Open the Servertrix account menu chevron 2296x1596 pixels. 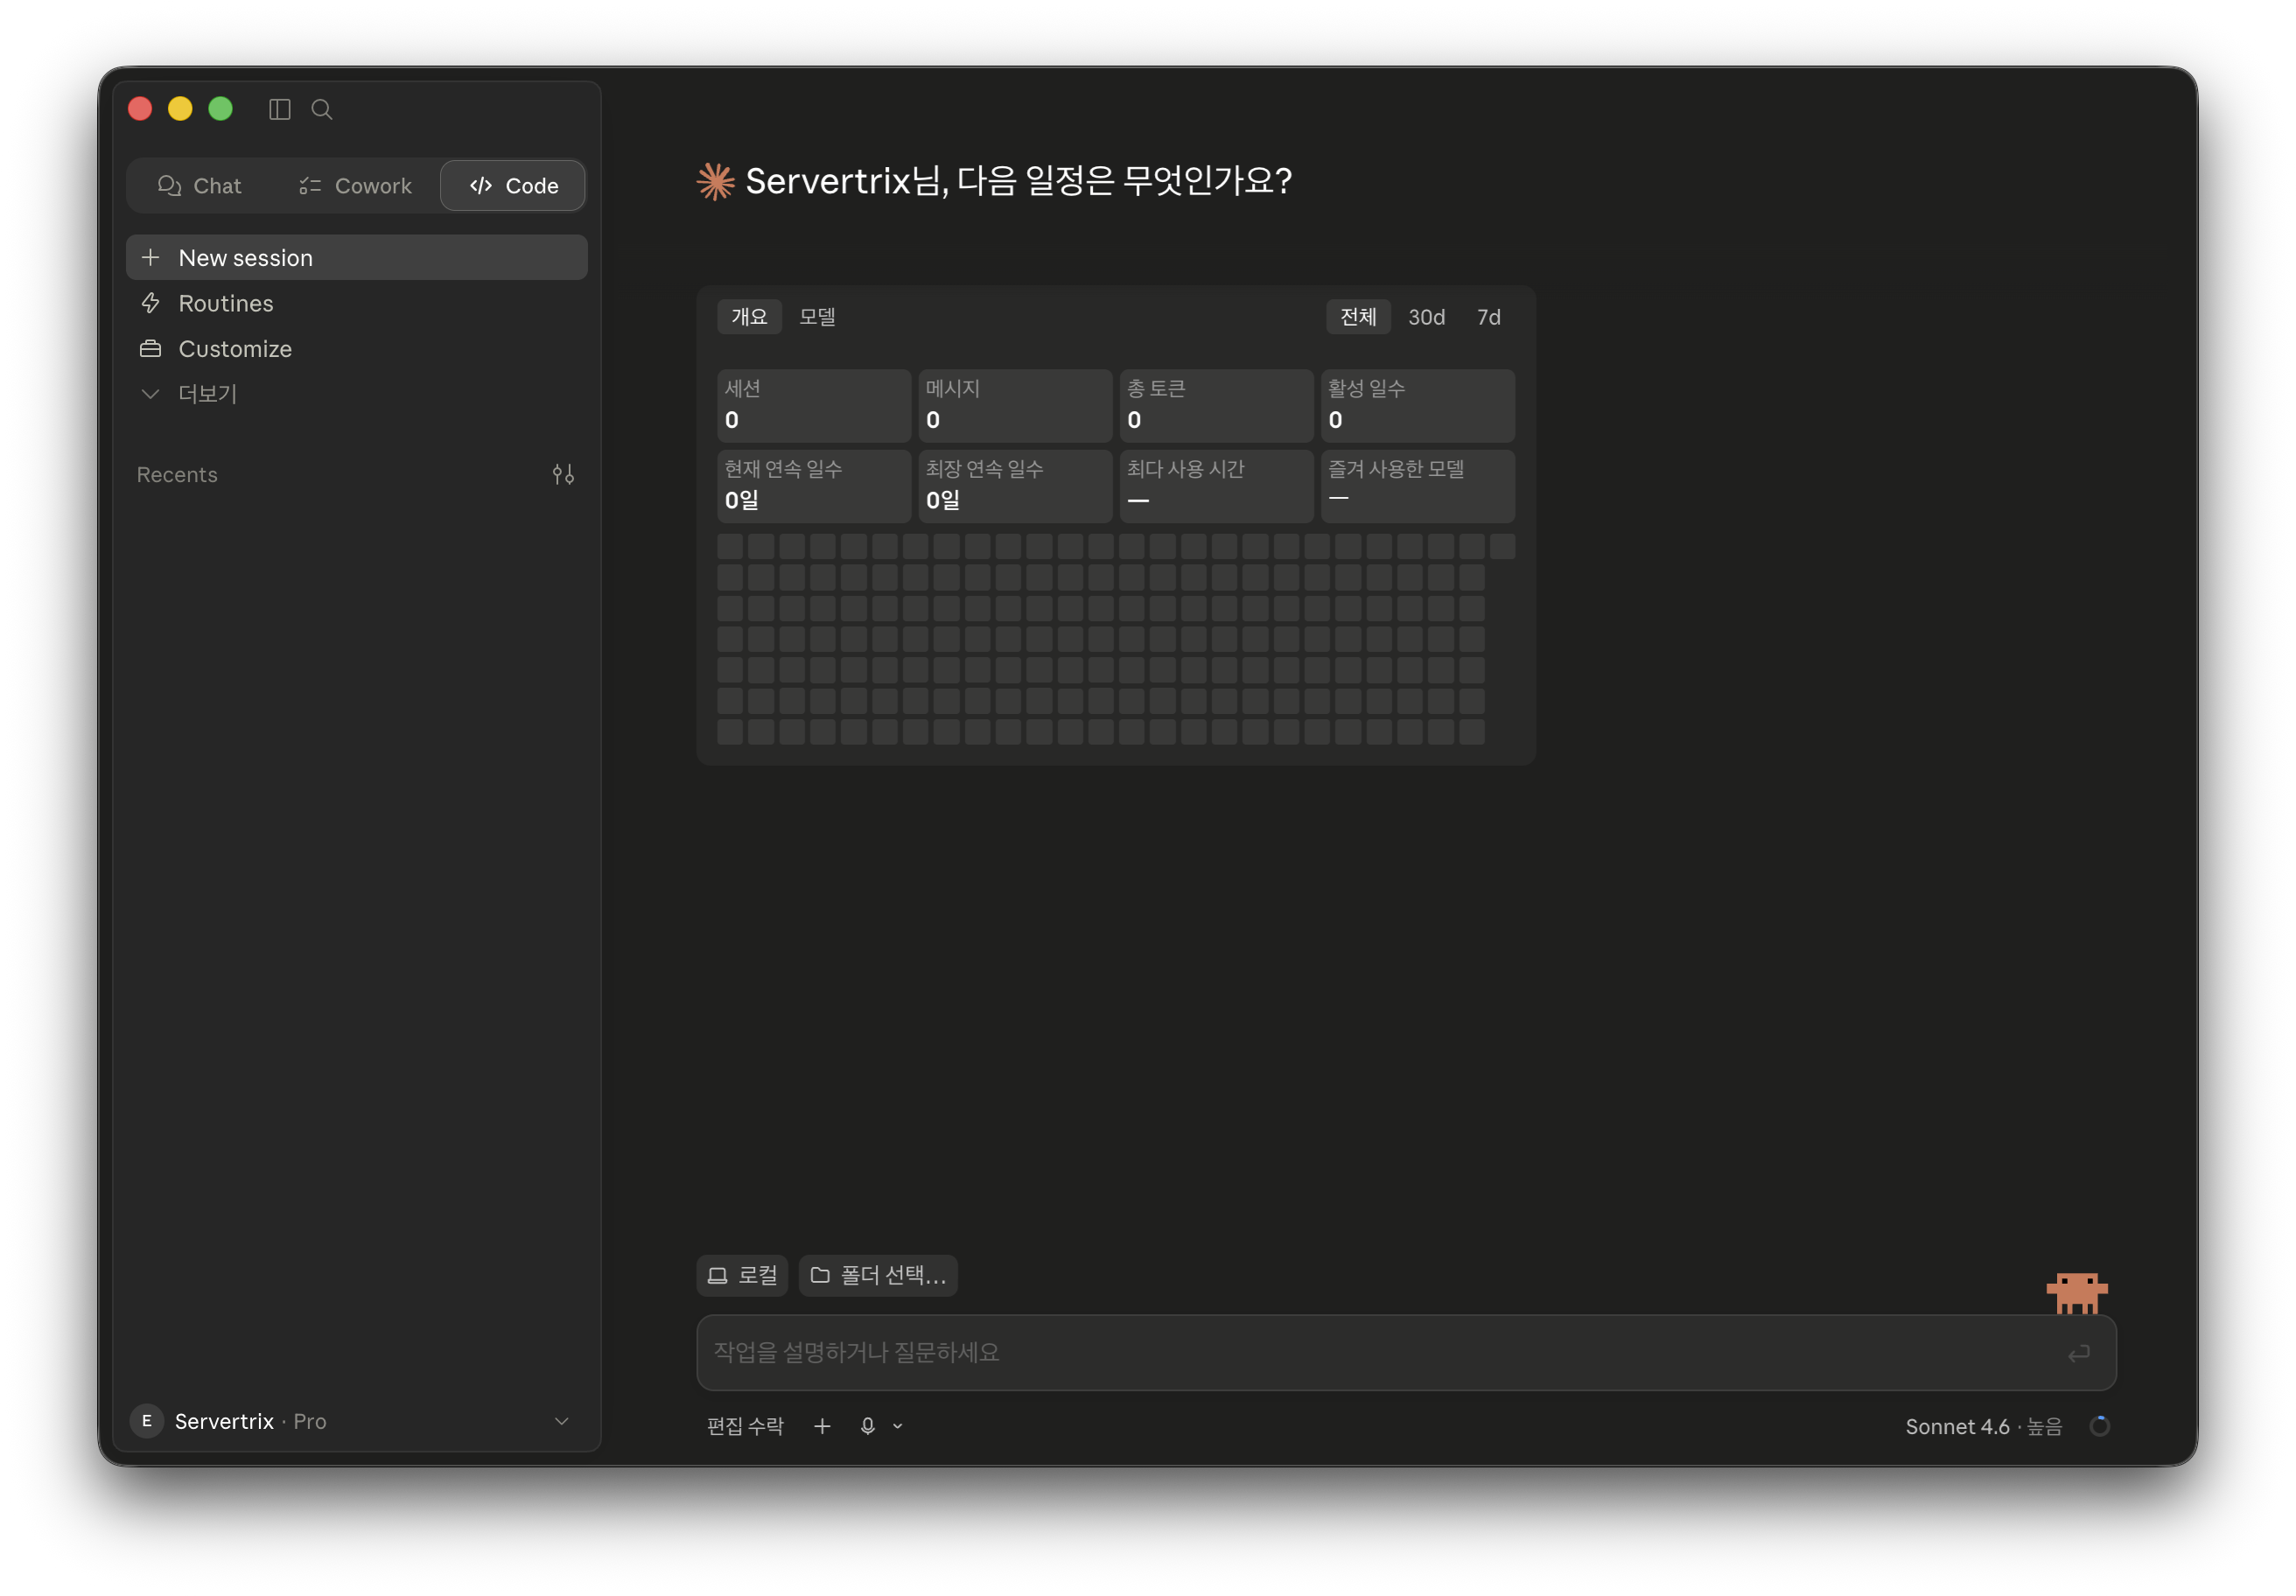562,1421
